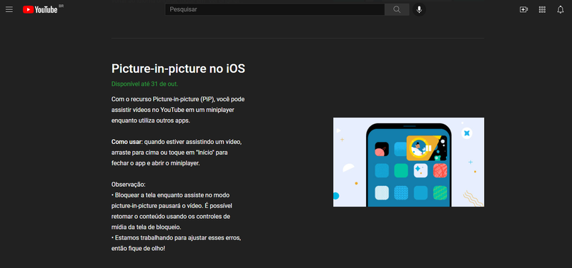Viewport: 572px width, 268px height.
Task: Click the miniplayer graphic in the illustration
Action: (426, 148)
